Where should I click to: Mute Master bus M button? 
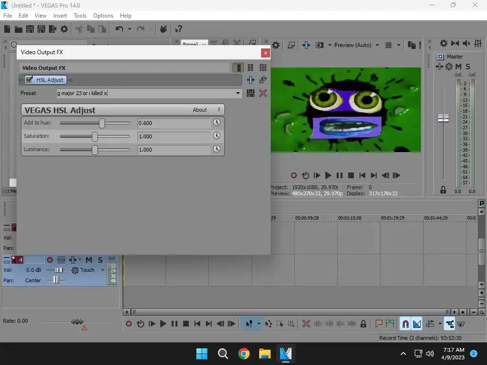458,67
